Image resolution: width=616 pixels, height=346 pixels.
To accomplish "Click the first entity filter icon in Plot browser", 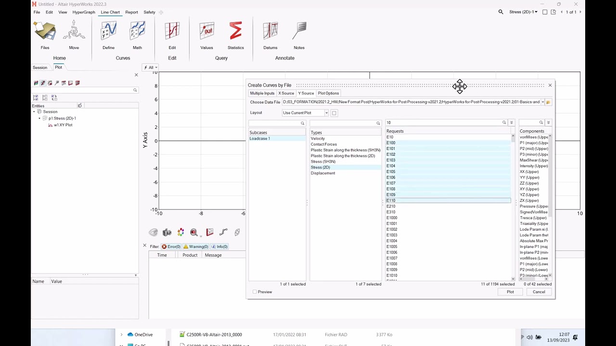I will [36, 83].
